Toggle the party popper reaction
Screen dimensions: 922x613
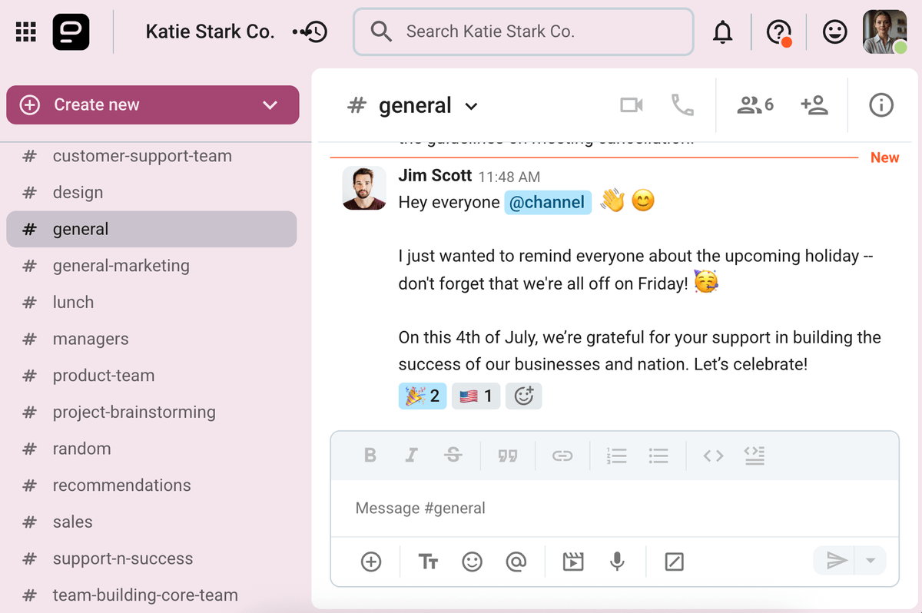point(422,396)
